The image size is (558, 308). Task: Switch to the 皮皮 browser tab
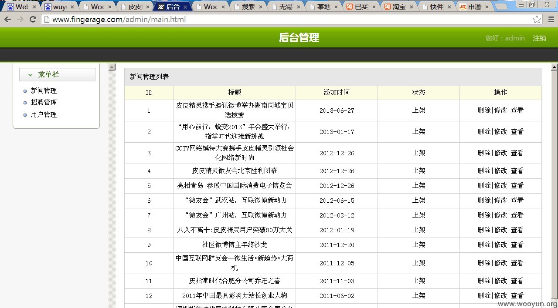click(x=135, y=7)
